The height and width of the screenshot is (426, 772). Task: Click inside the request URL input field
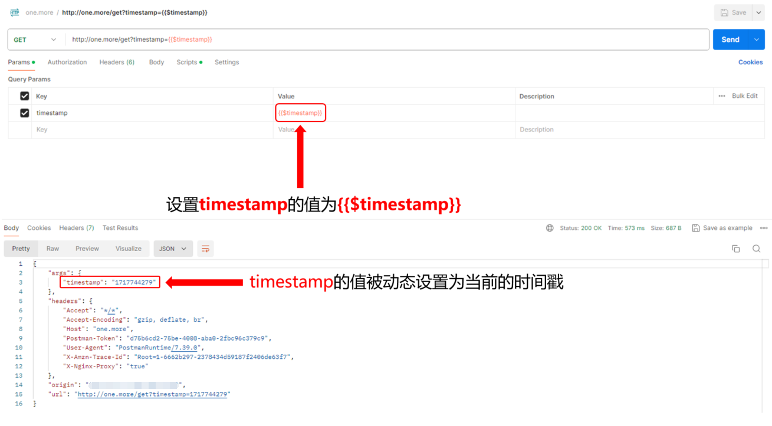[236, 39]
